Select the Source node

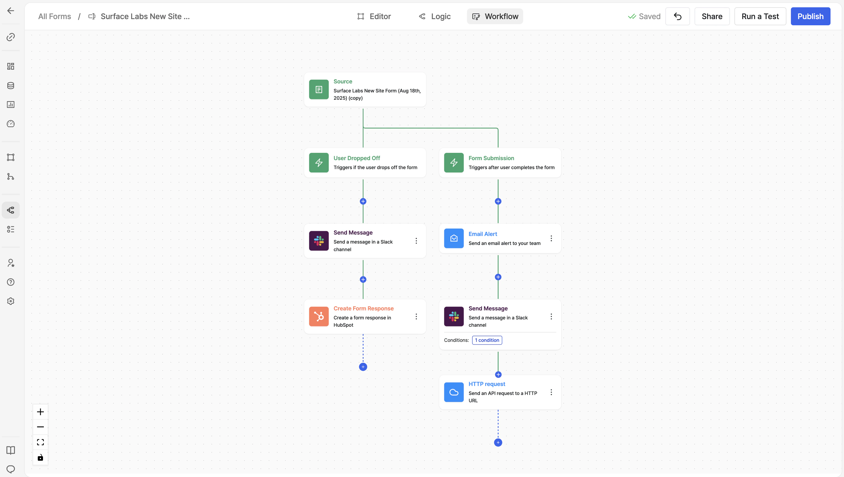click(365, 89)
